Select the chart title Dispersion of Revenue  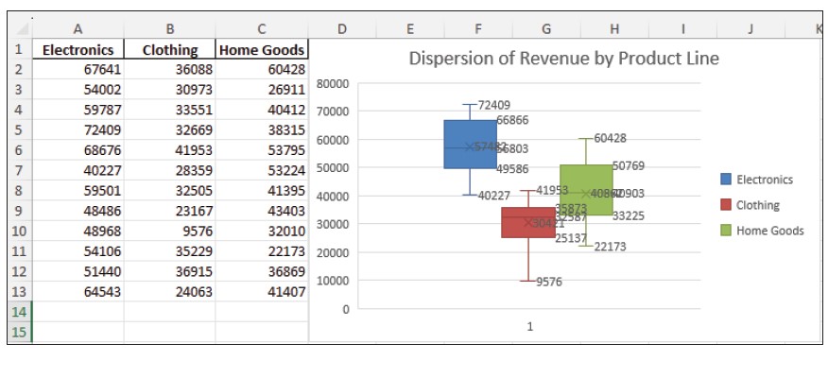[x=563, y=59]
